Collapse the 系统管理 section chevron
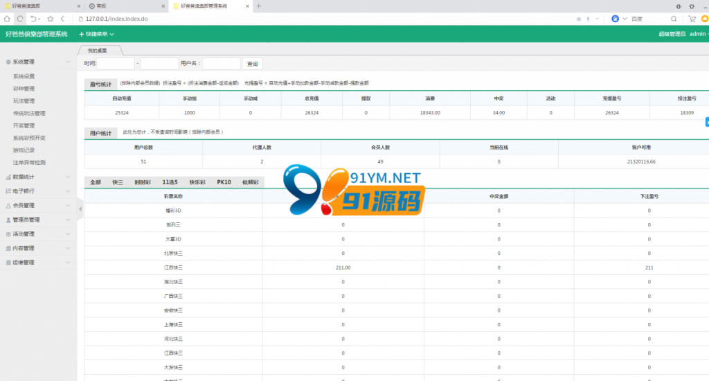The image size is (709, 381). tap(68, 62)
